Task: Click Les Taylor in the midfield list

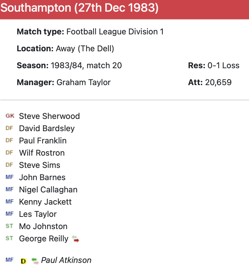Action: tap(38, 214)
